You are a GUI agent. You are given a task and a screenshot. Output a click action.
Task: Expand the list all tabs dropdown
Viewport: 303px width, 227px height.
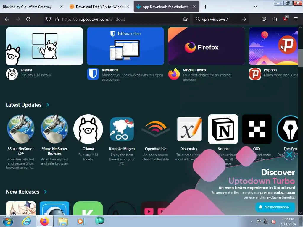coord(255,7)
